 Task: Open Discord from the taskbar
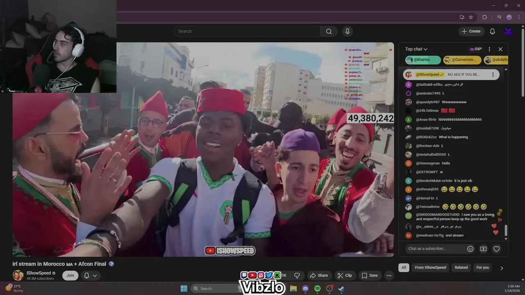[x=305, y=288]
